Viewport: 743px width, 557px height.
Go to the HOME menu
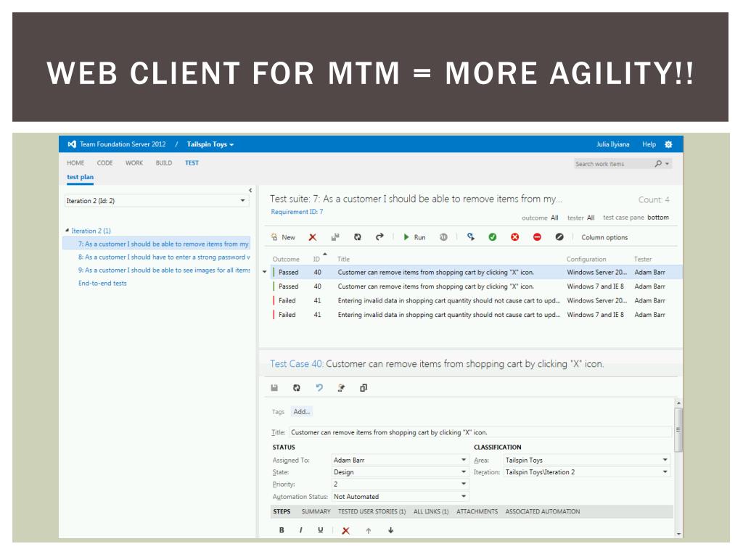(75, 163)
